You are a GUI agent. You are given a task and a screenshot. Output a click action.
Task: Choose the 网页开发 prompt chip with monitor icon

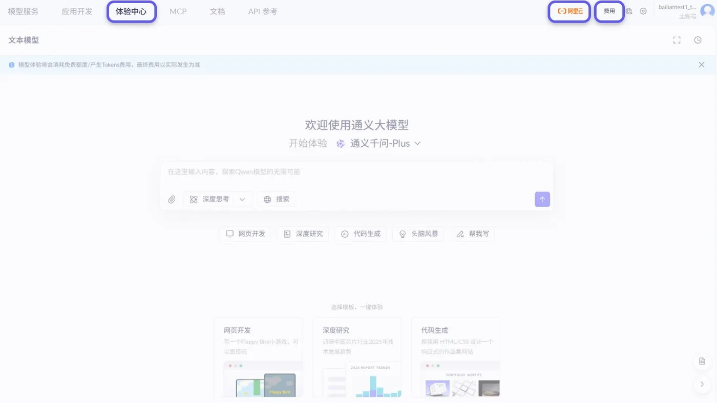[x=246, y=234]
